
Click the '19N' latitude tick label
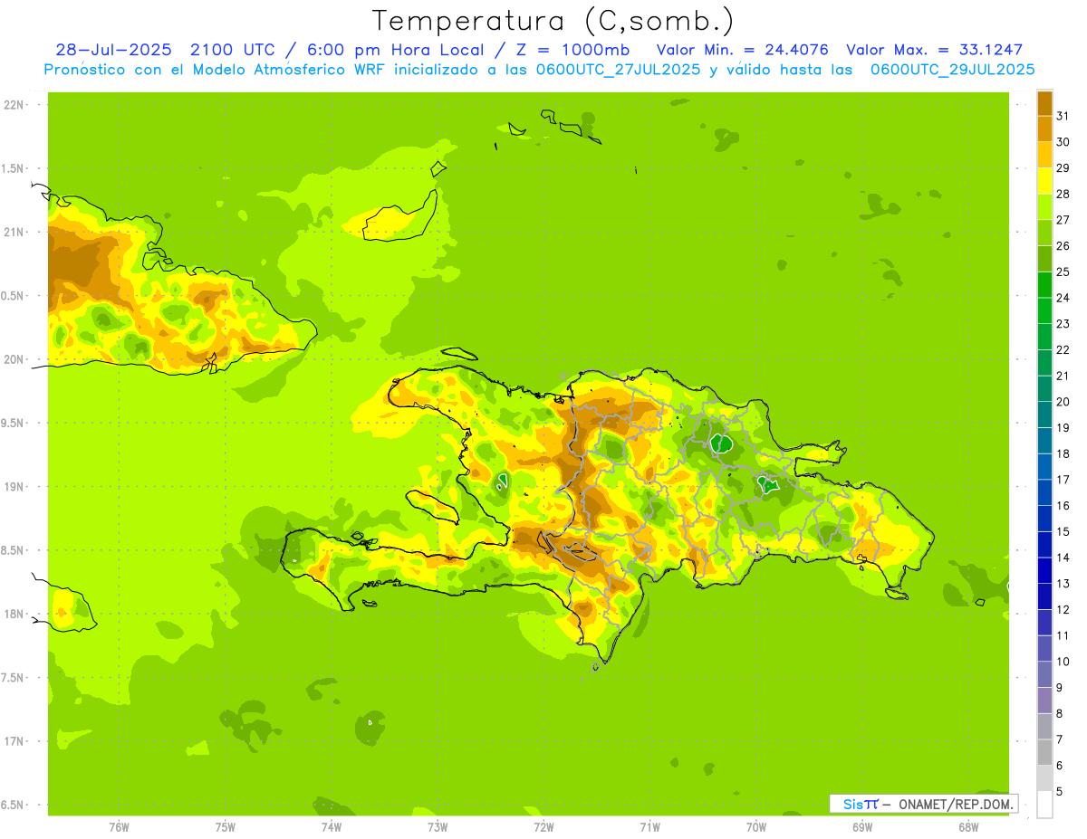click(x=13, y=487)
